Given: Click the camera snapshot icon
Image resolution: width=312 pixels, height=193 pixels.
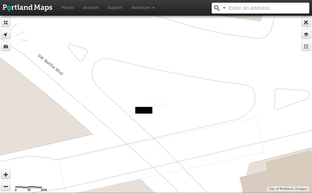Looking at the screenshot, I should tap(6, 46).
